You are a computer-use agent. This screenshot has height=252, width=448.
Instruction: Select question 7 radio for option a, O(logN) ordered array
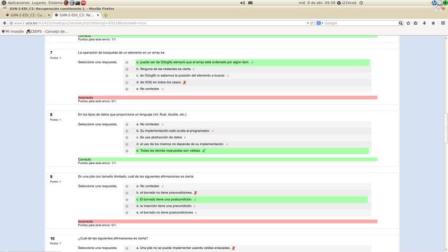(x=127, y=62)
